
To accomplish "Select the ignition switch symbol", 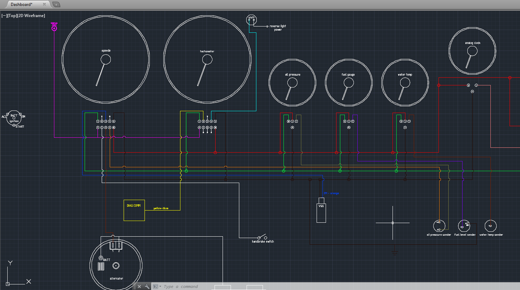I will point(14,119).
